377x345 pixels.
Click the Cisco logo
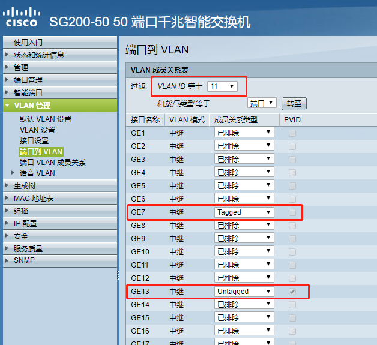pos(22,17)
